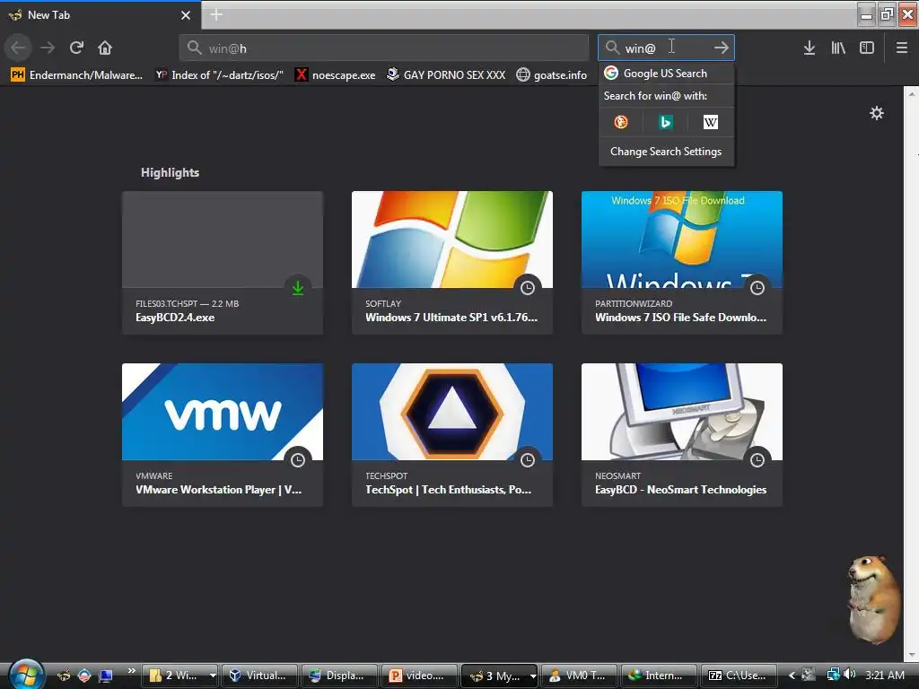
Task: Open the Intern... taskbar button
Action: click(x=659, y=676)
